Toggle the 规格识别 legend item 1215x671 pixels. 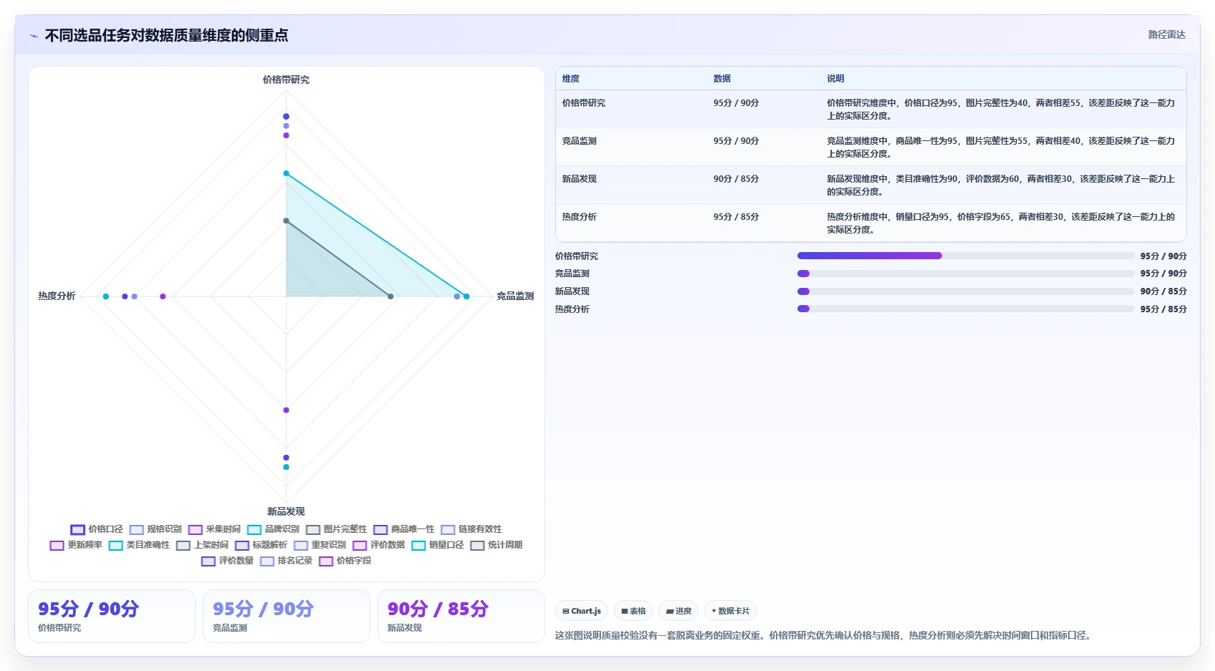(x=155, y=529)
